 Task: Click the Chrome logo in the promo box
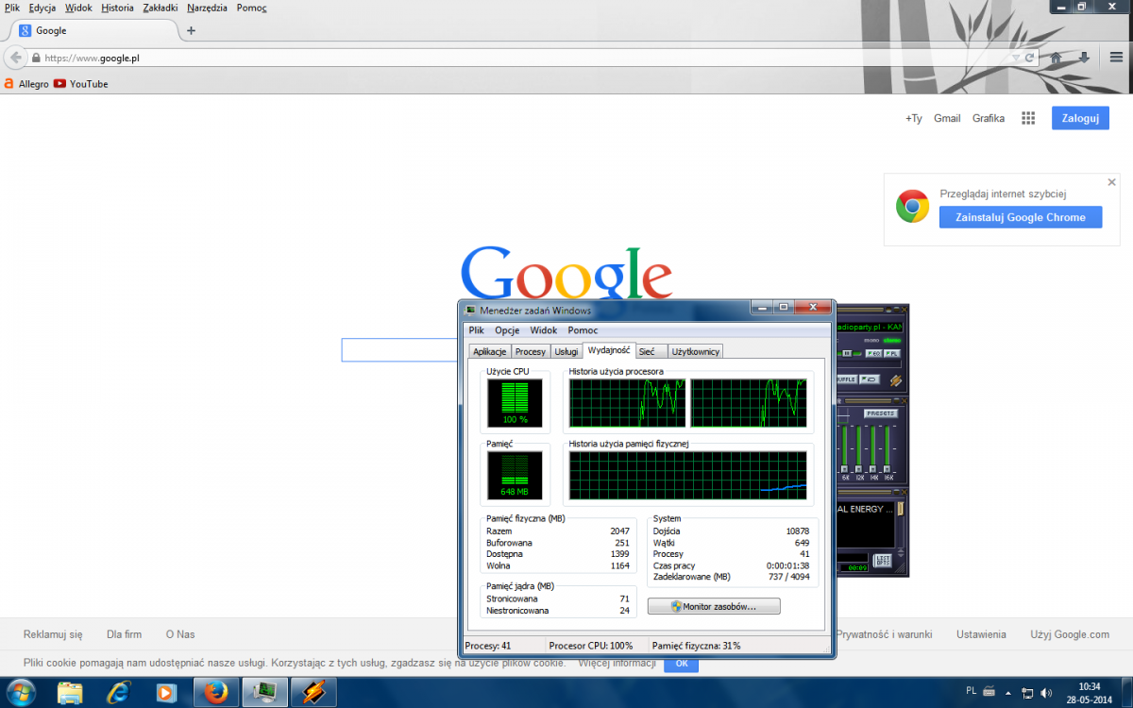tap(912, 206)
